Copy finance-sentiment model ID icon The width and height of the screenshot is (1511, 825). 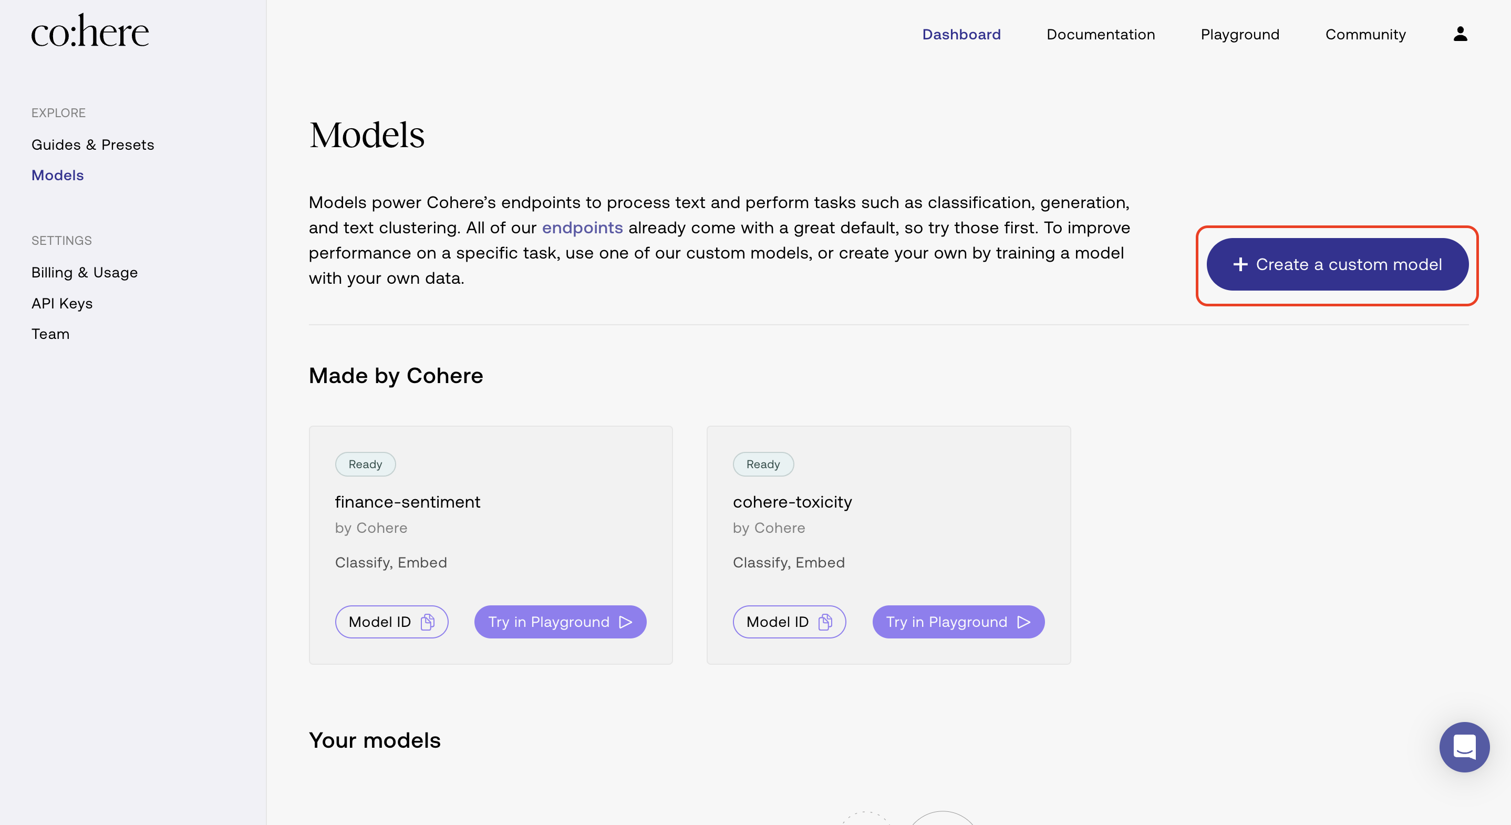[428, 622]
